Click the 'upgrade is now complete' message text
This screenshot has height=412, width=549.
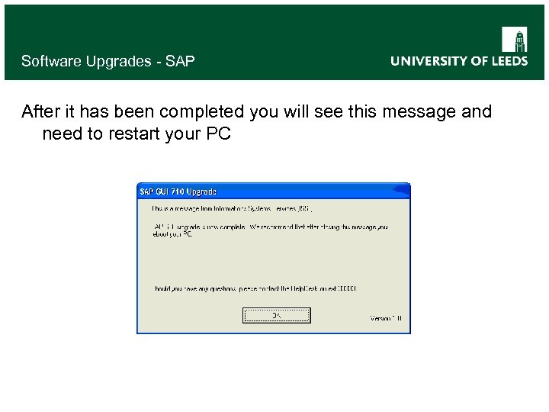[x=270, y=227]
